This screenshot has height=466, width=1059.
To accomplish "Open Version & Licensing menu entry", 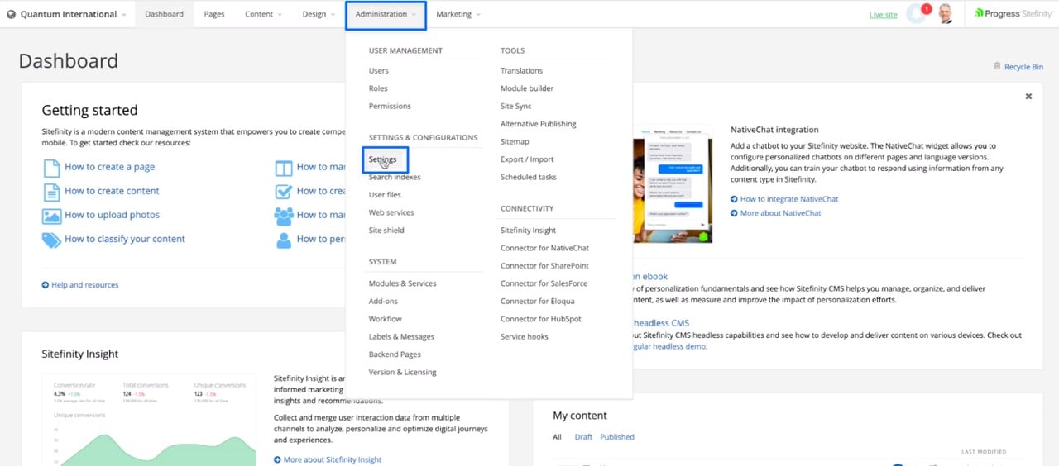I will tap(402, 373).
